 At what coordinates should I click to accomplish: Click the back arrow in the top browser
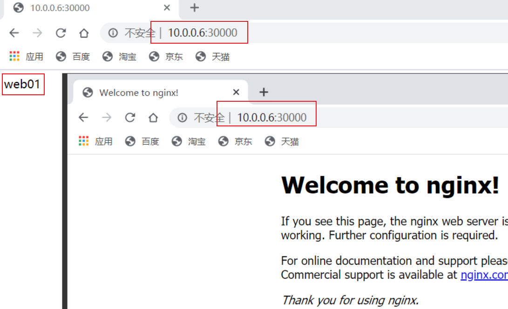[x=14, y=33]
